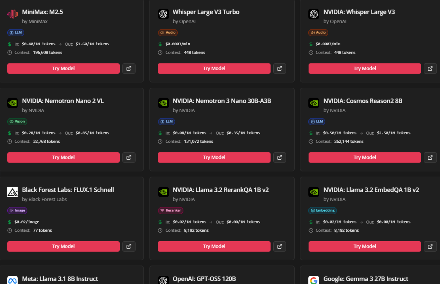Open the Google: Gemma 3 27B Instruct title

(x=366, y=279)
